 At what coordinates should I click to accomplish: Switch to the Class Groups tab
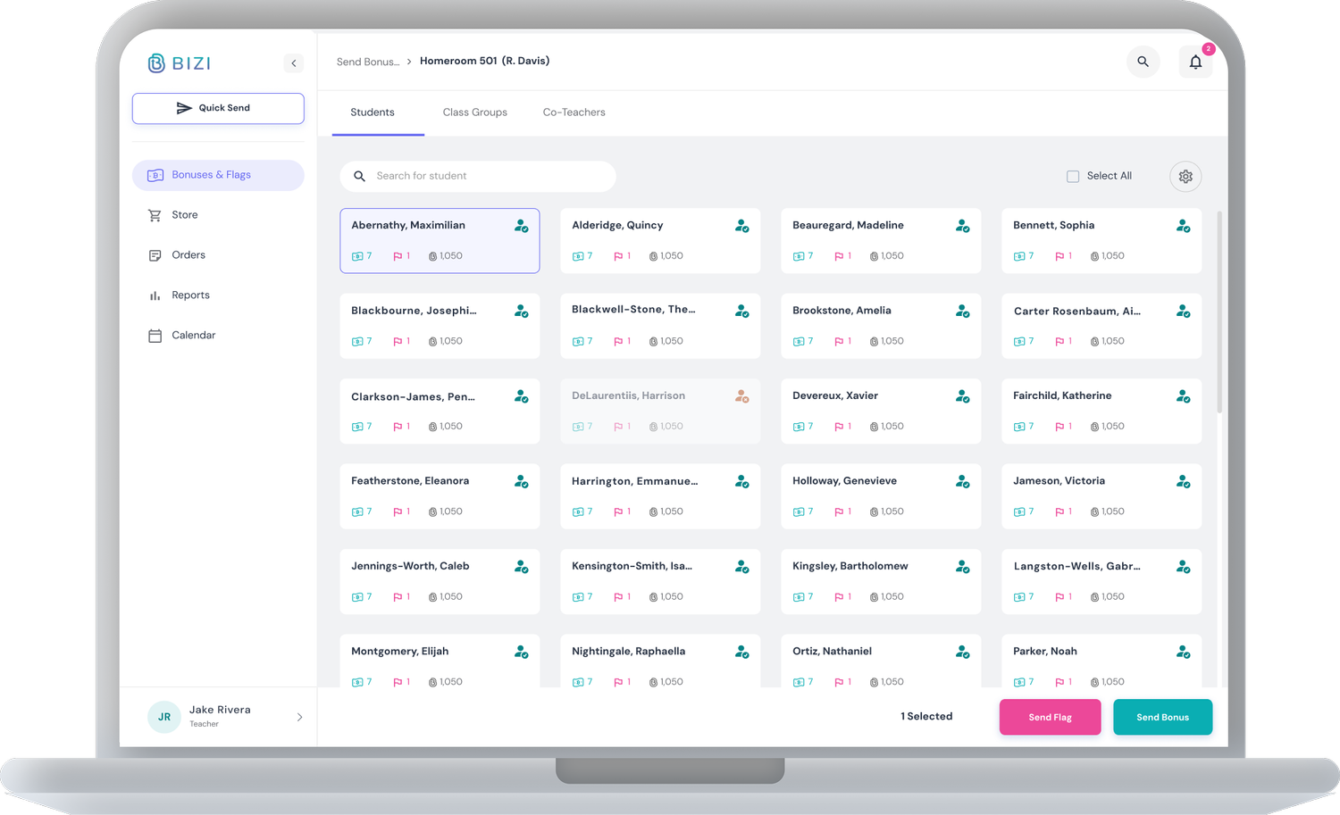pos(475,112)
